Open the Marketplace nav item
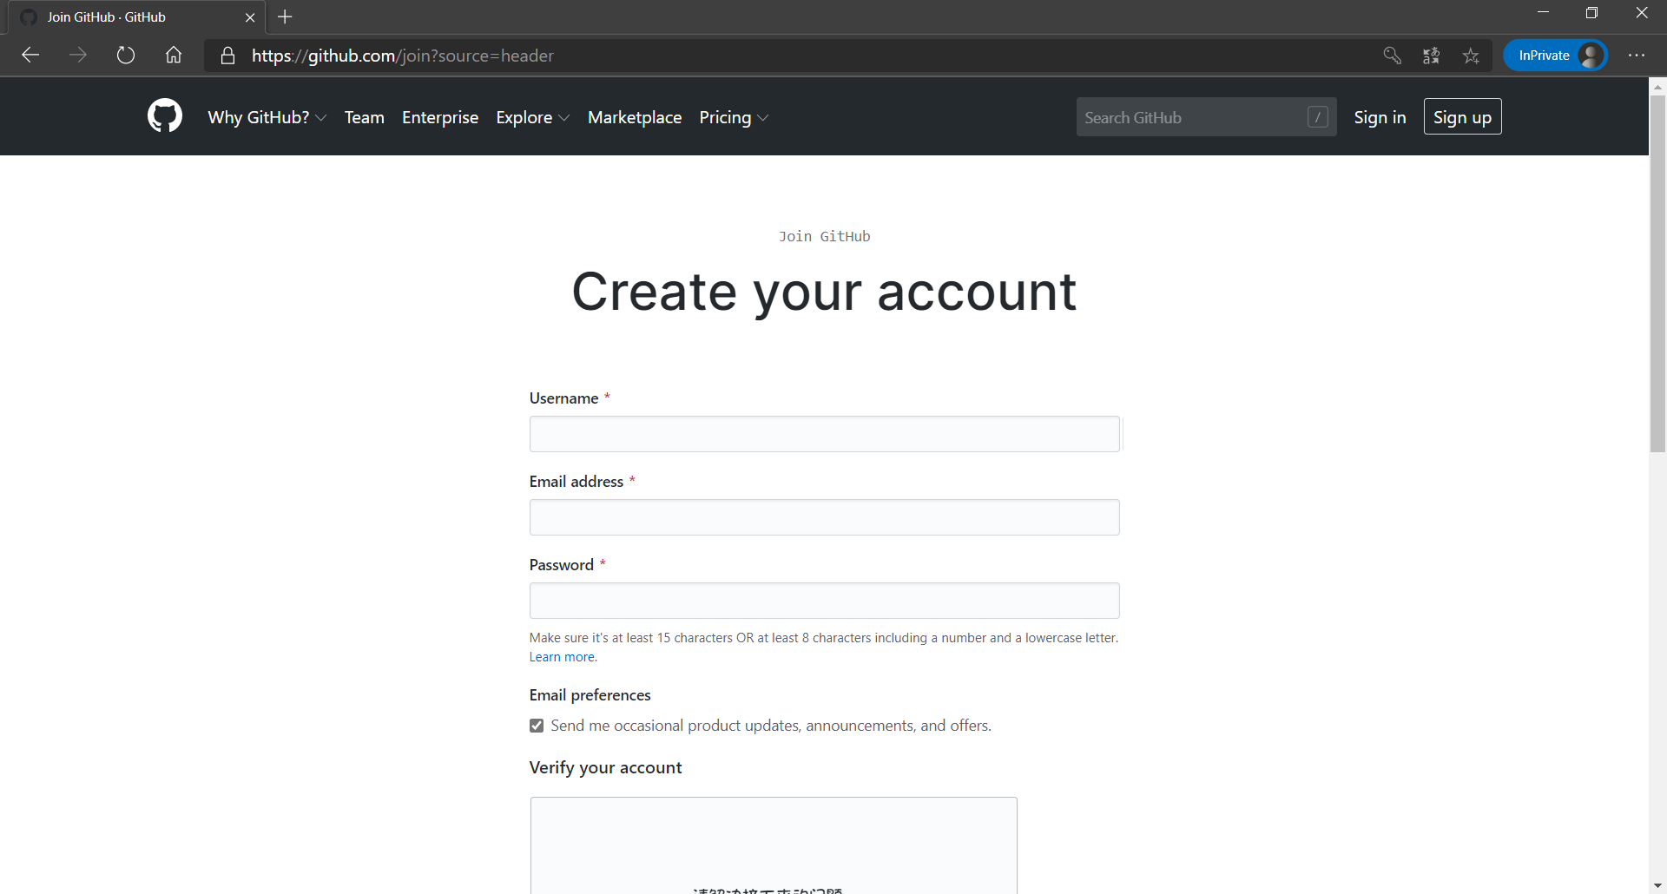This screenshot has width=1667, height=894. coord(635,117)
